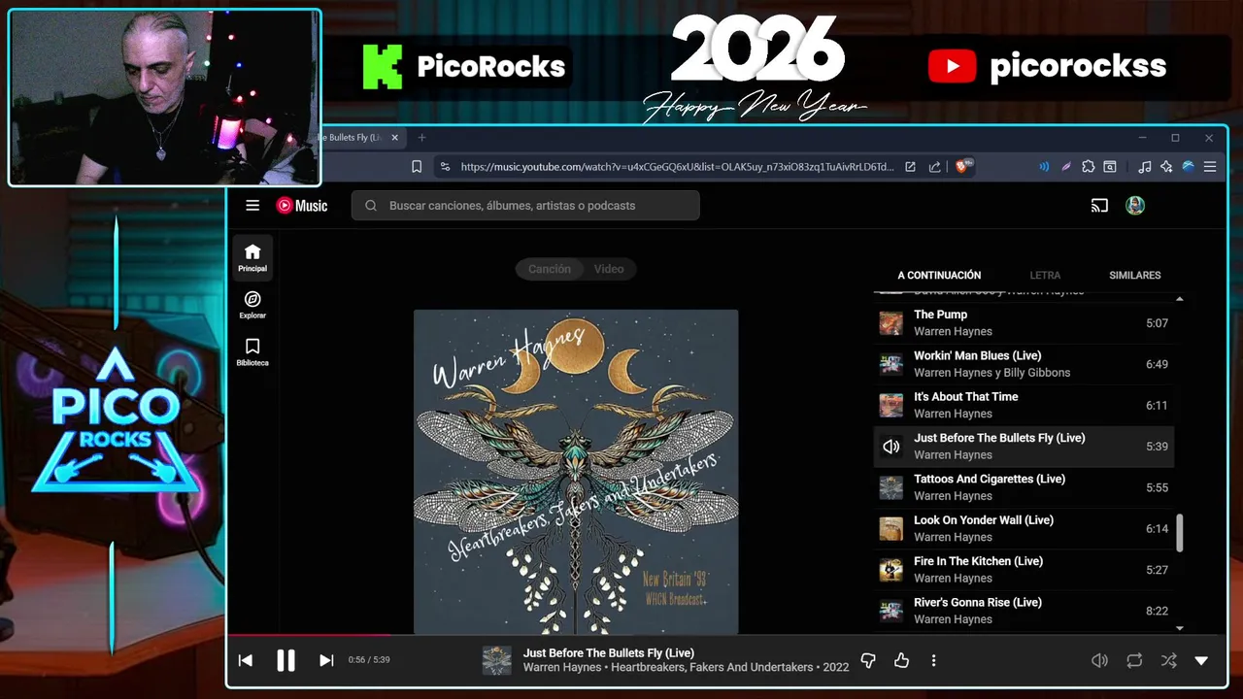The image size is (1243, 699).
Task: Collapse the player page with down arrow
Action: (1201, 660)
